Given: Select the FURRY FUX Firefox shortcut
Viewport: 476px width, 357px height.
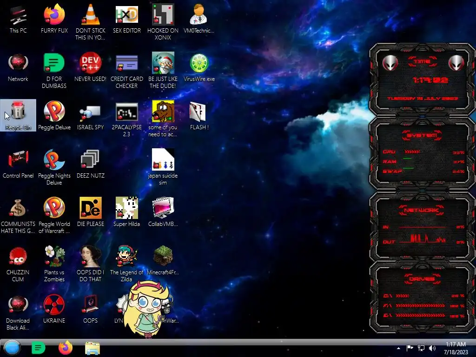Looking at the screenshot, I should click(x=54, y=19).
